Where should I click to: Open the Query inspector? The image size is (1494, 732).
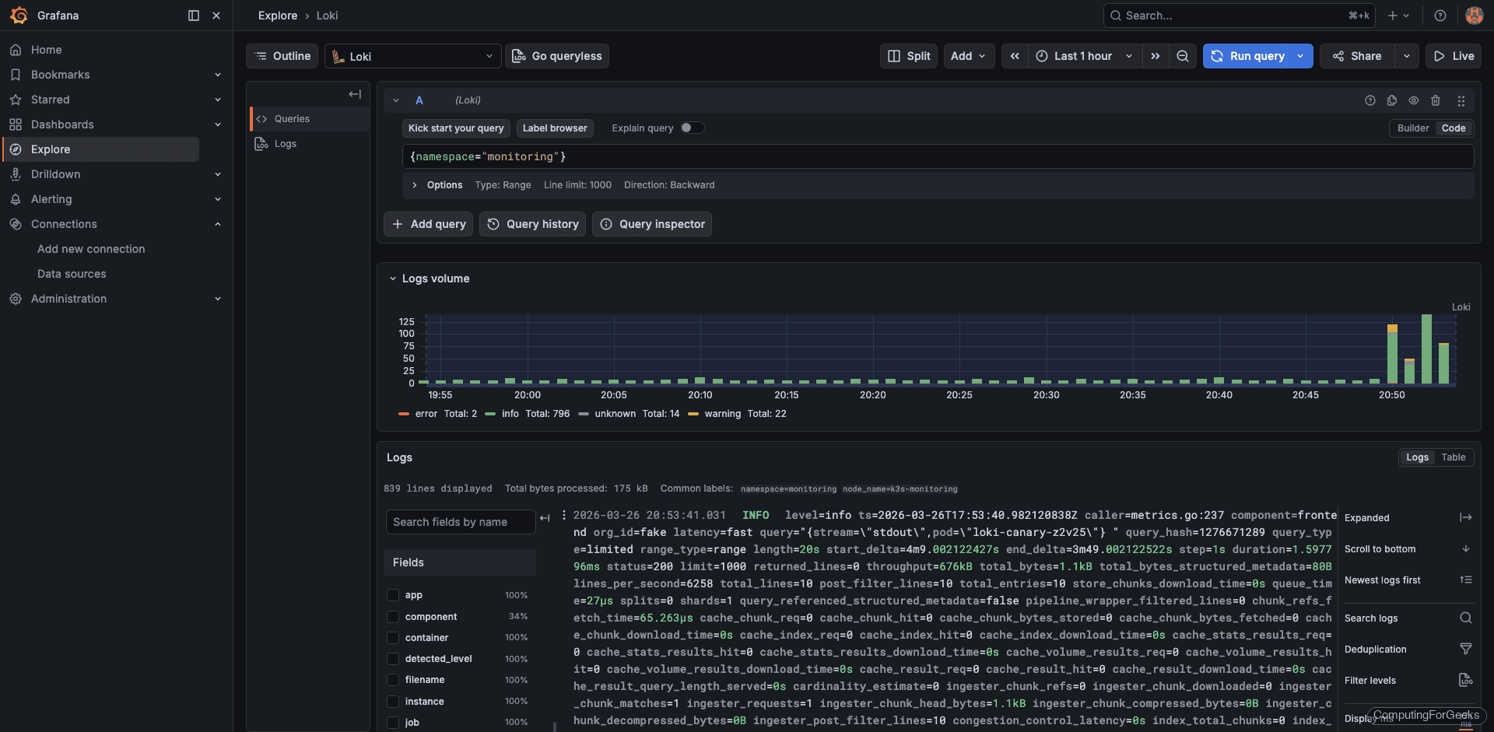(652, 224)
